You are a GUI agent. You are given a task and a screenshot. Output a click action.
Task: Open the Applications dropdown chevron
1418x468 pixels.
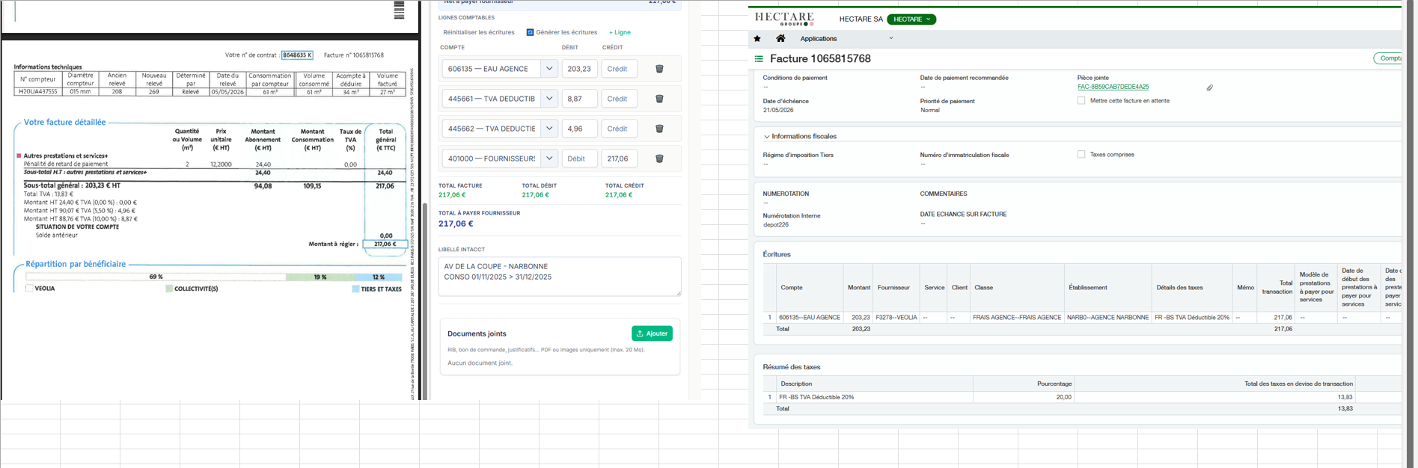pos(890,38)
